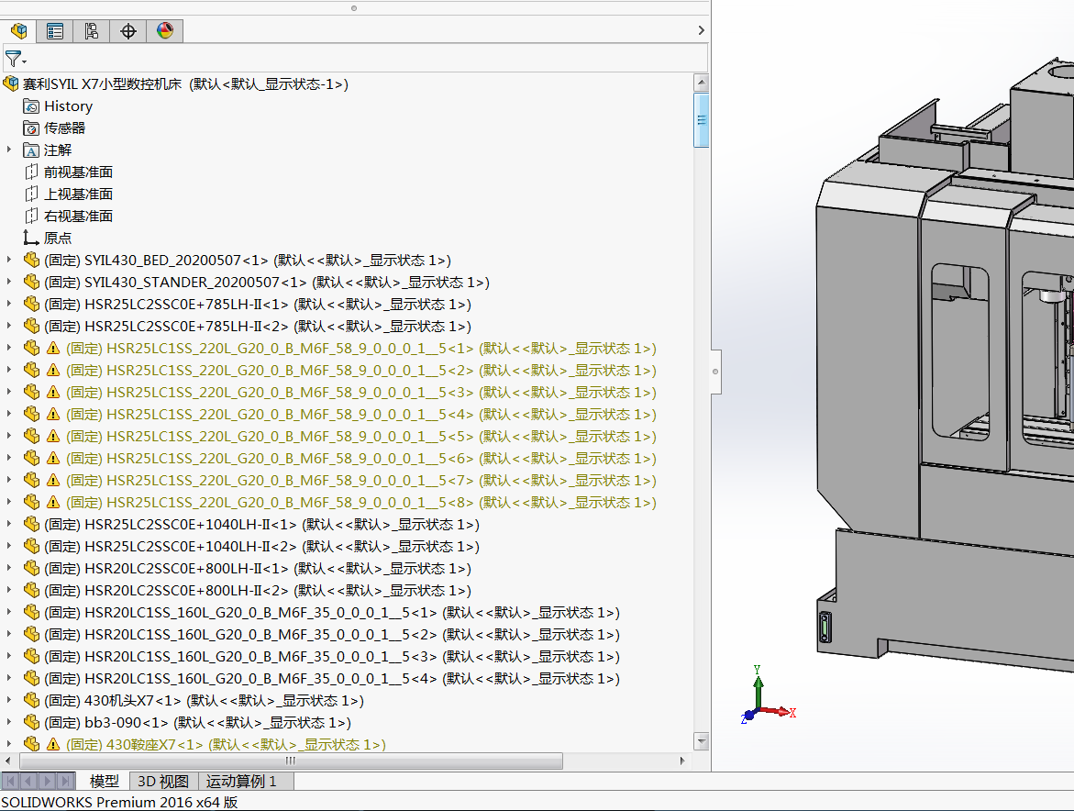Click warning icon on 430鞍座X7<1>
Viewport: 1074px width, 811px height.
tap(53, 745)
